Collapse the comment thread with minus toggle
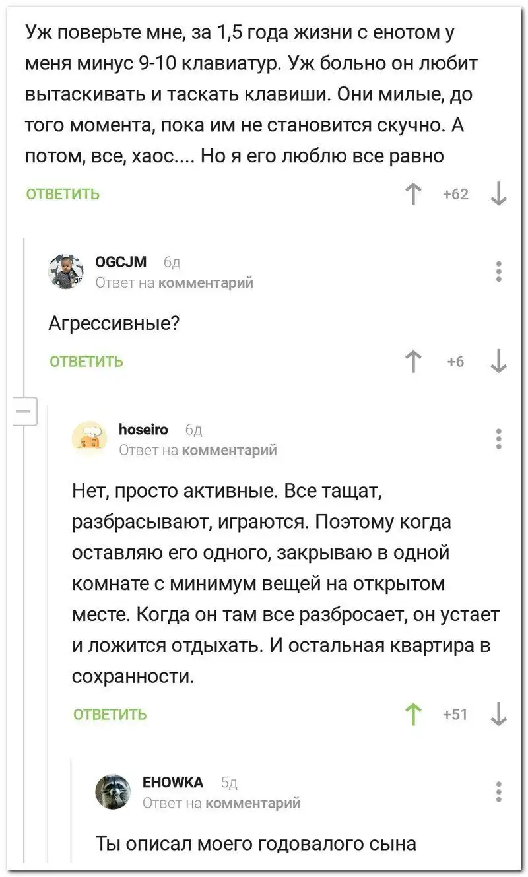 pyautogui.click(x=24, y=412)
